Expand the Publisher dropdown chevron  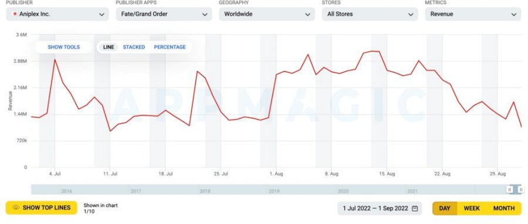101,15
